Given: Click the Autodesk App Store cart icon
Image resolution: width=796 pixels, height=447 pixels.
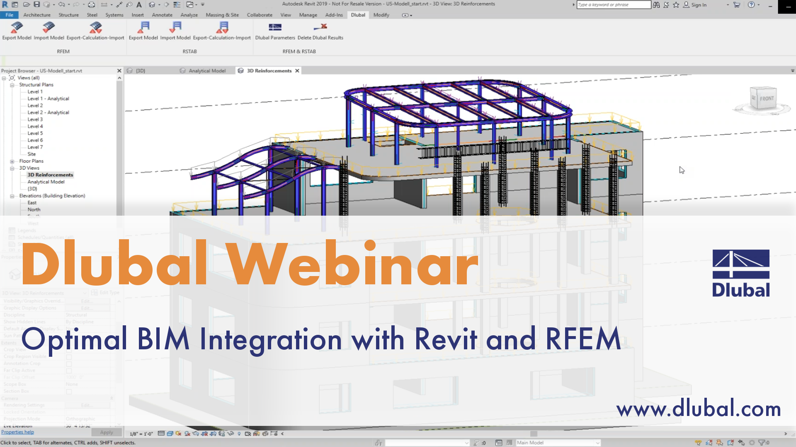Looking at the screenshot, I should (x=737, y=5).
